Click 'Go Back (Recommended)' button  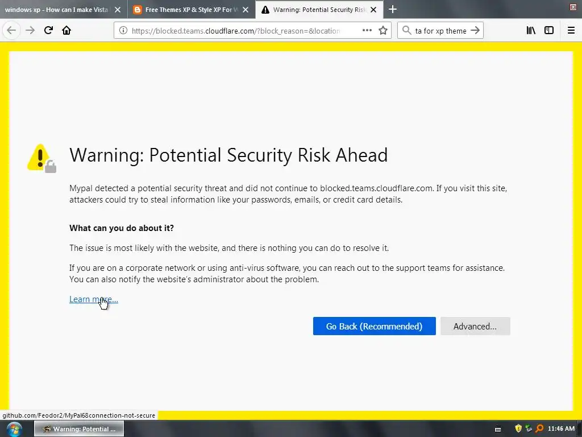coord(374,326)
